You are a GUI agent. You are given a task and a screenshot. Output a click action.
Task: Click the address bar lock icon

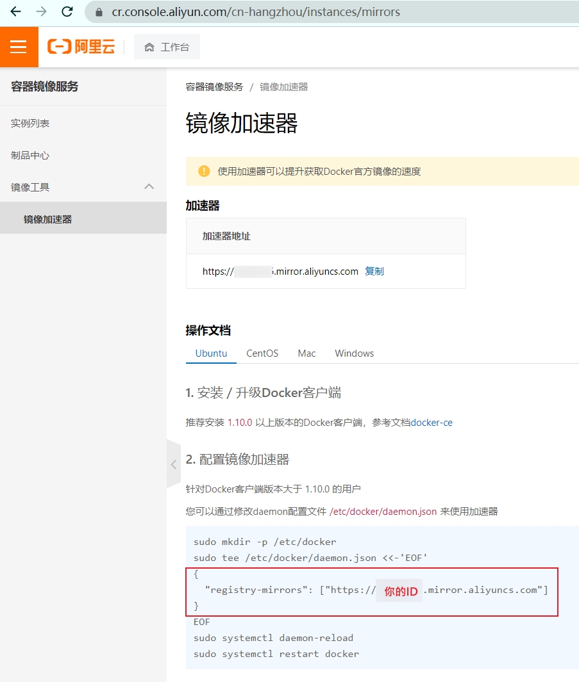[x=99, y=12]
